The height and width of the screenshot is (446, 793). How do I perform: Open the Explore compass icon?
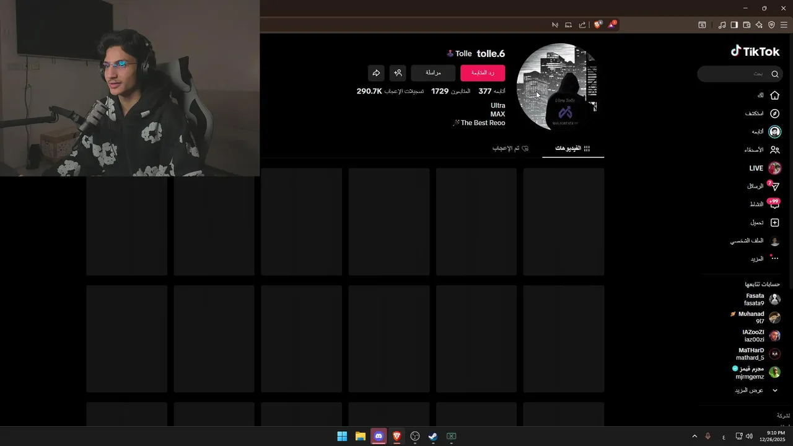tap(774, 113)
